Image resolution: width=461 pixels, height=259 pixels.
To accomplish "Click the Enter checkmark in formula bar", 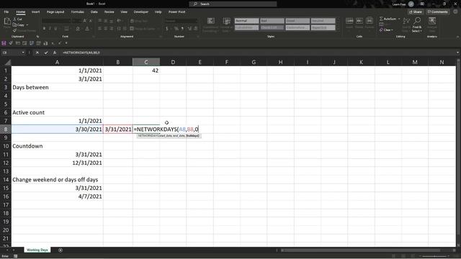I will tap(46, 53).
